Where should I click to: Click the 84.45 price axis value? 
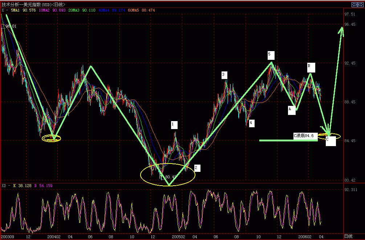click(350, 141)
